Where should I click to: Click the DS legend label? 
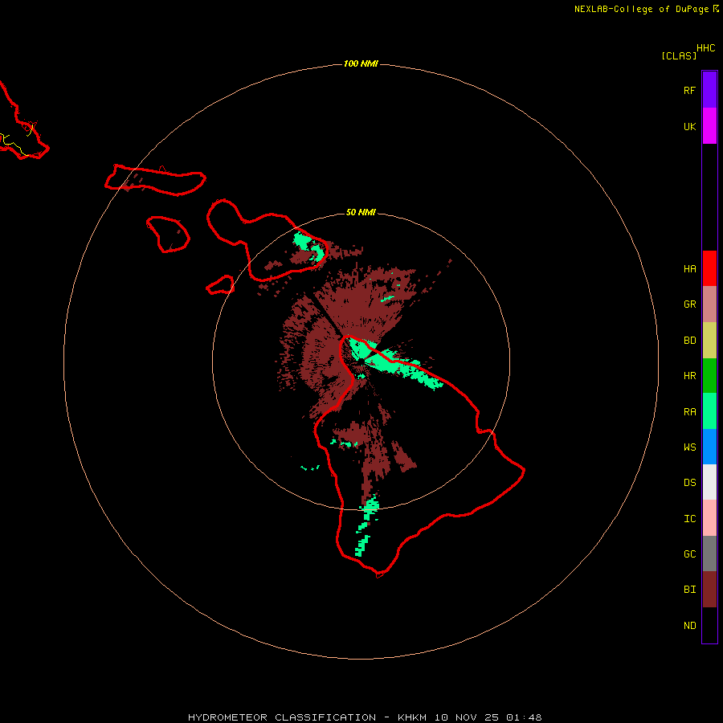(689, 483)
